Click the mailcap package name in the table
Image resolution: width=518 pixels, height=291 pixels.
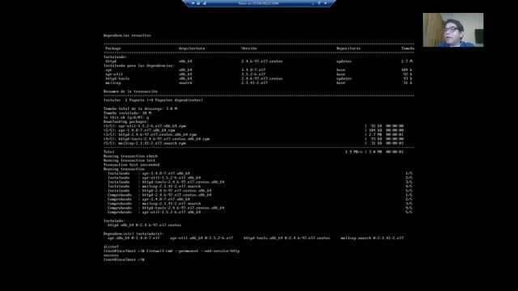pos(113,82)
